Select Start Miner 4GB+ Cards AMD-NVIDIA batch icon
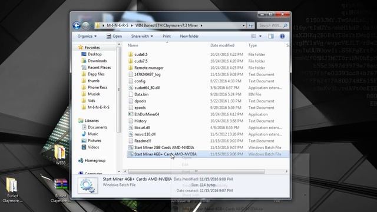The image size is (377, 212). point(131,154)
